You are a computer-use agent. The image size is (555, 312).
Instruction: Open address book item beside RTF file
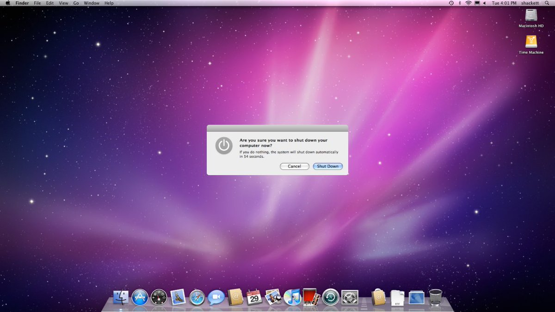point(378,297)
